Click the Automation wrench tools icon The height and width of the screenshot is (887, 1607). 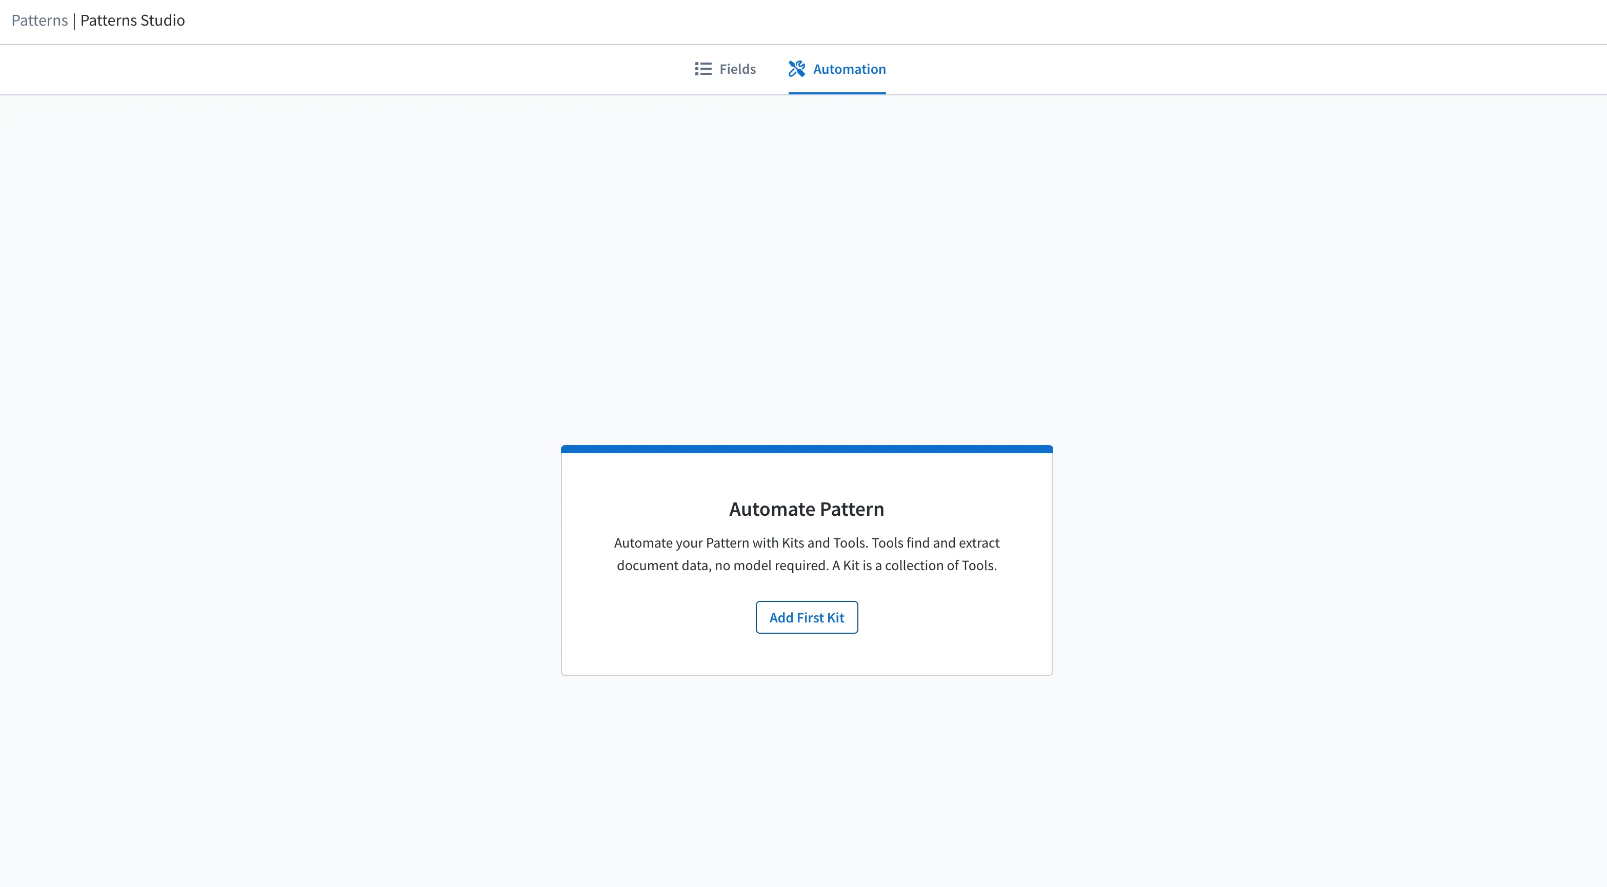click(x=797, y=69)
